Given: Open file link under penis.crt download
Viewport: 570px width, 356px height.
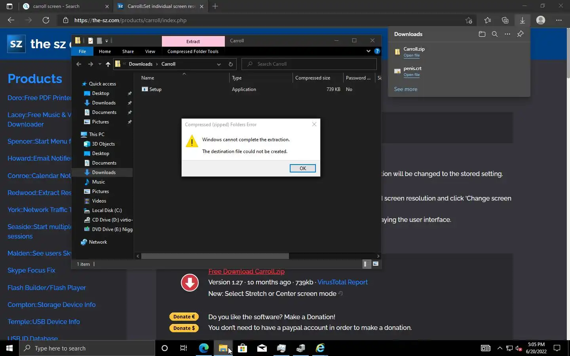Looking at the screenshot, I should click(x=412, y=75).
